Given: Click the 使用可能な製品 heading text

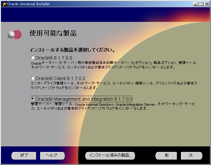Looking at the screenshot, I should point(53,33).
